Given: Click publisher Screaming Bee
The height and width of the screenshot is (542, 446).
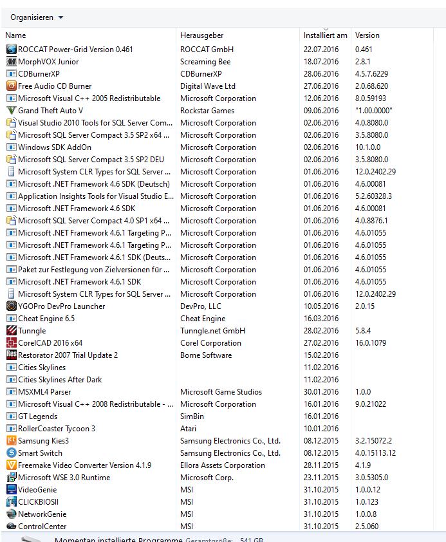Looking at the screenshot, I should 205,62.
